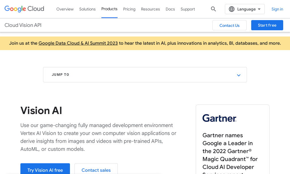The width and height of the screenshot is (290, 174).
Task: Click the Sign in link
Action: coord(277,9)
